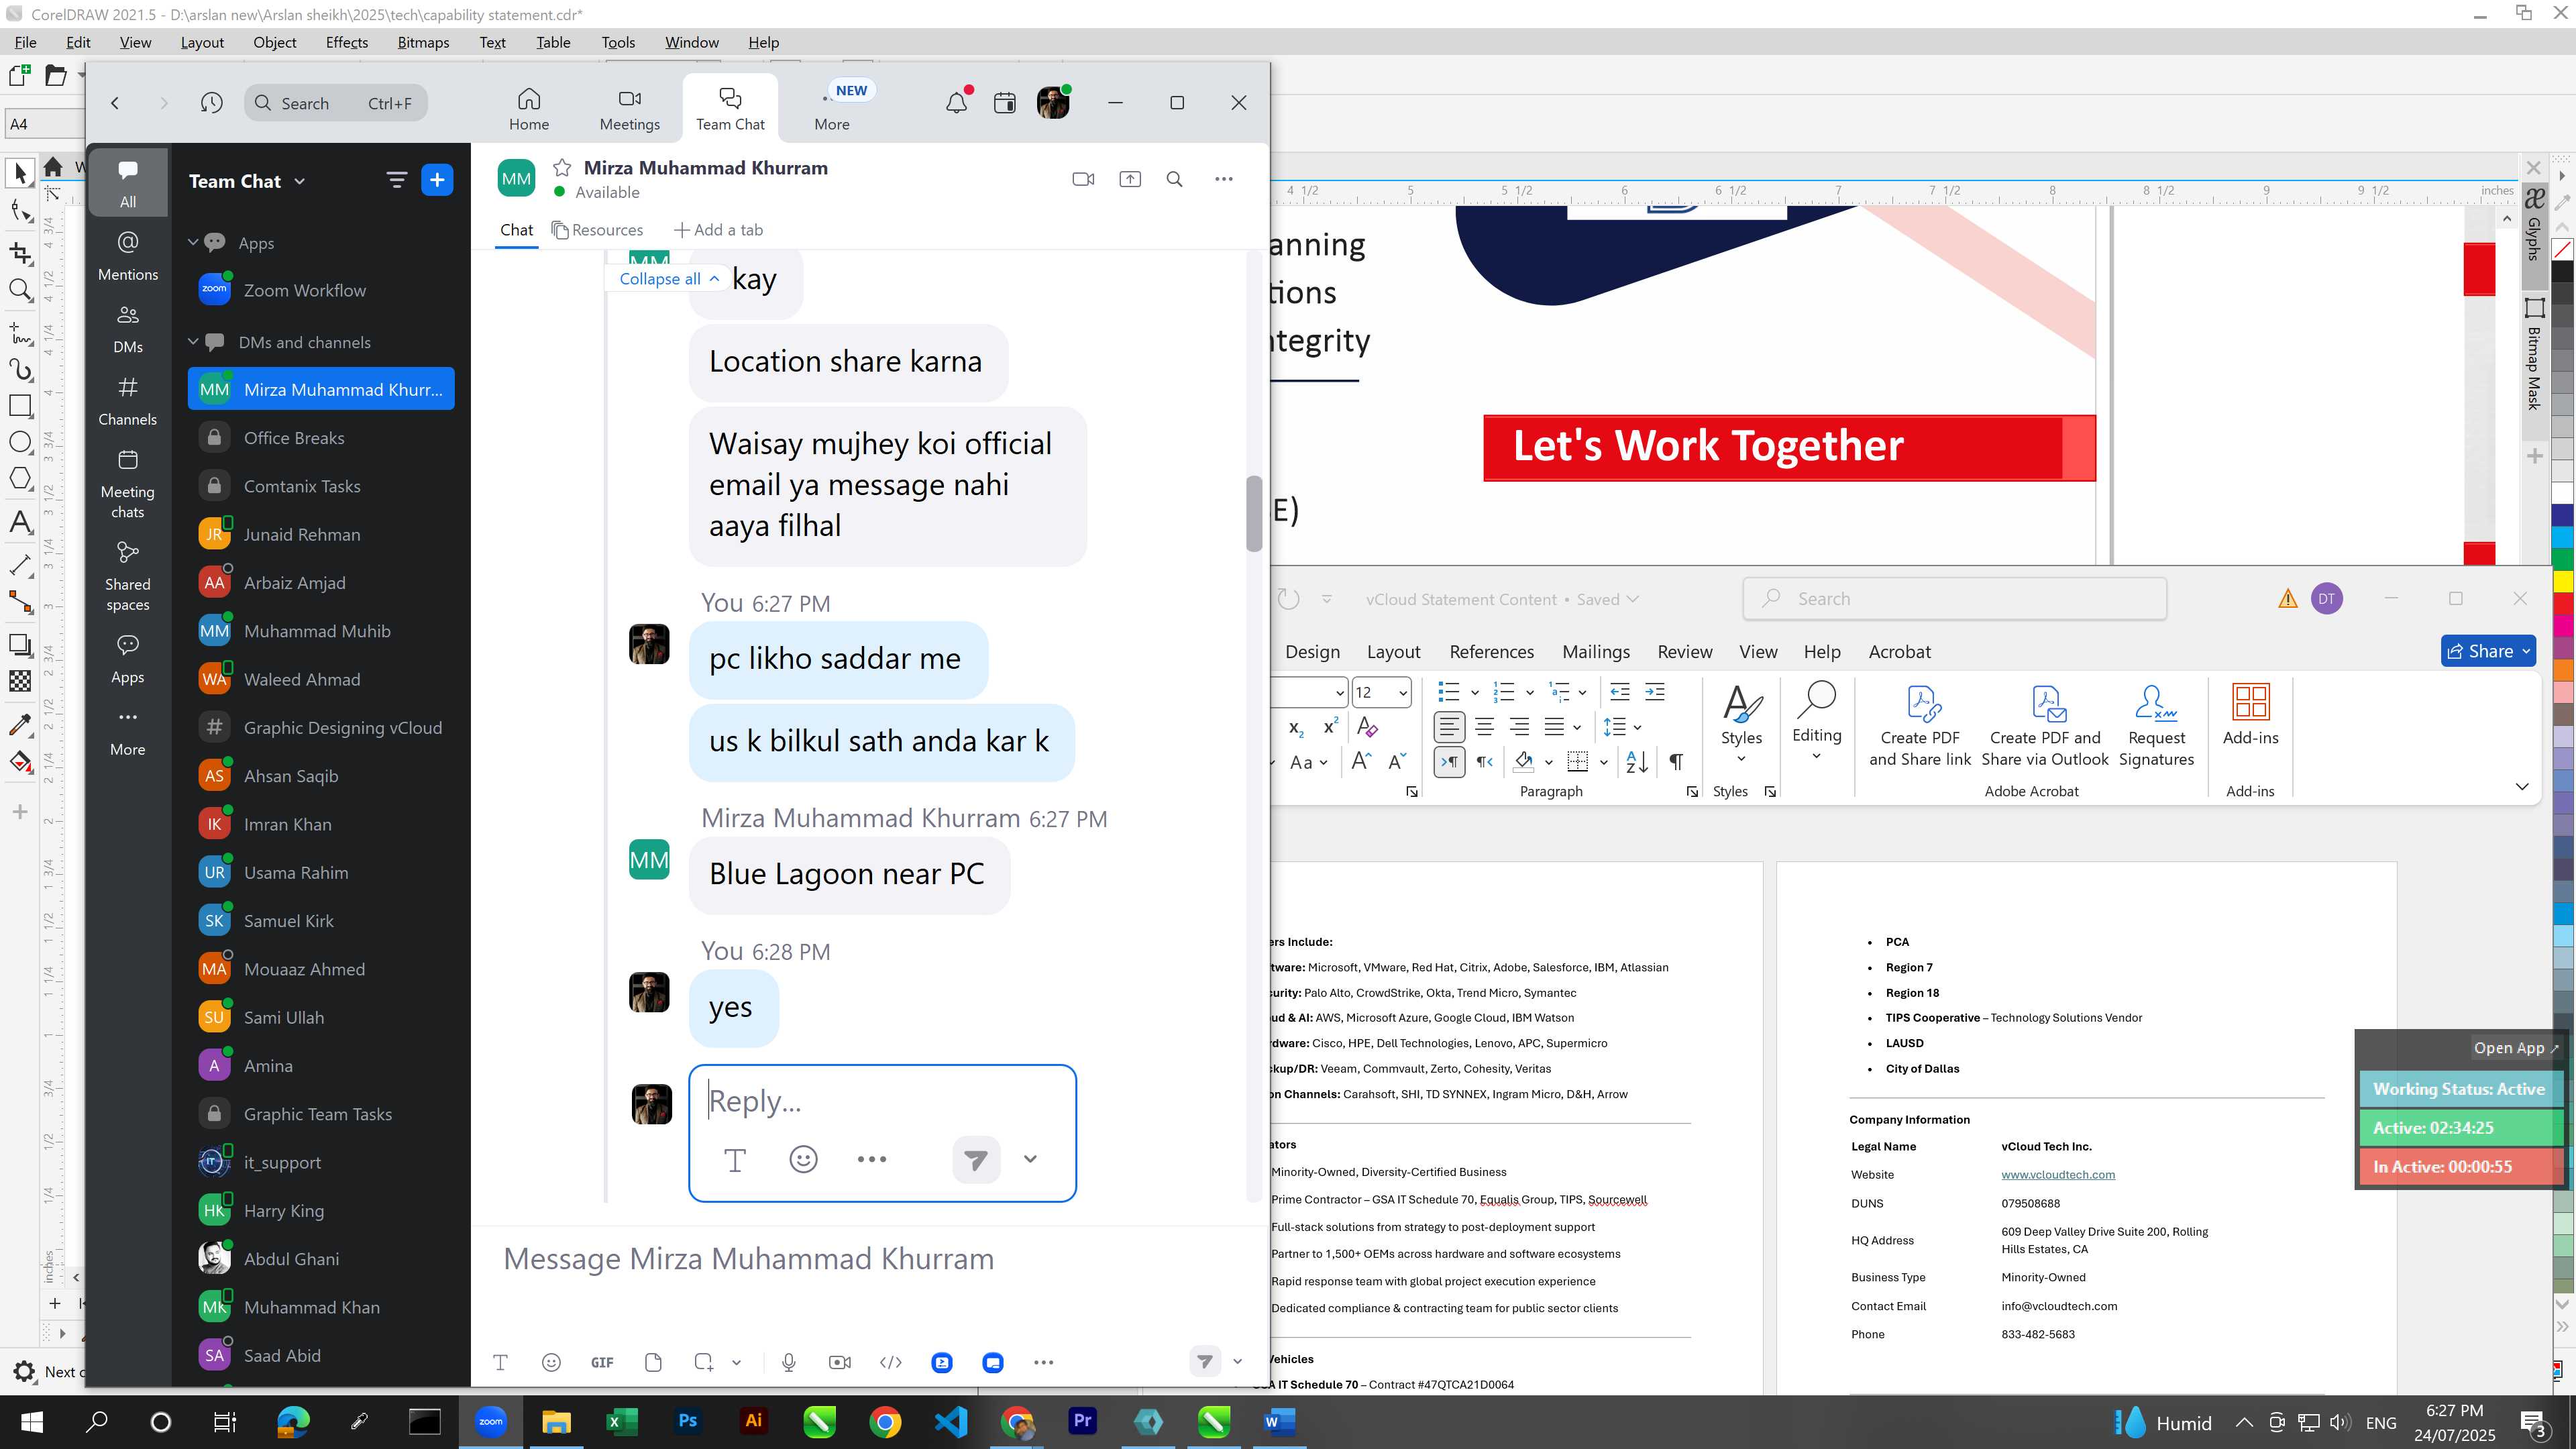Open the chat header more options ellipsis

(1224, 179)
